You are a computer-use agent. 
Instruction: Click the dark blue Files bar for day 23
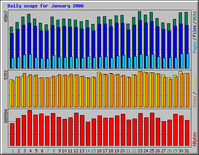pyautogui.click(x=140, y=37)
